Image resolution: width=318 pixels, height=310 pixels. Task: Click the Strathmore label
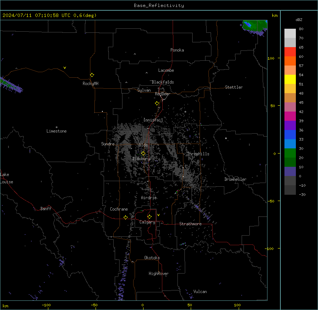pyautogui.click(x=190, y=224)
